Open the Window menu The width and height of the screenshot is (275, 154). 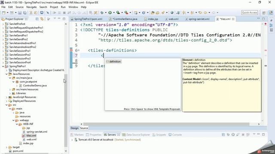[73, 7]
